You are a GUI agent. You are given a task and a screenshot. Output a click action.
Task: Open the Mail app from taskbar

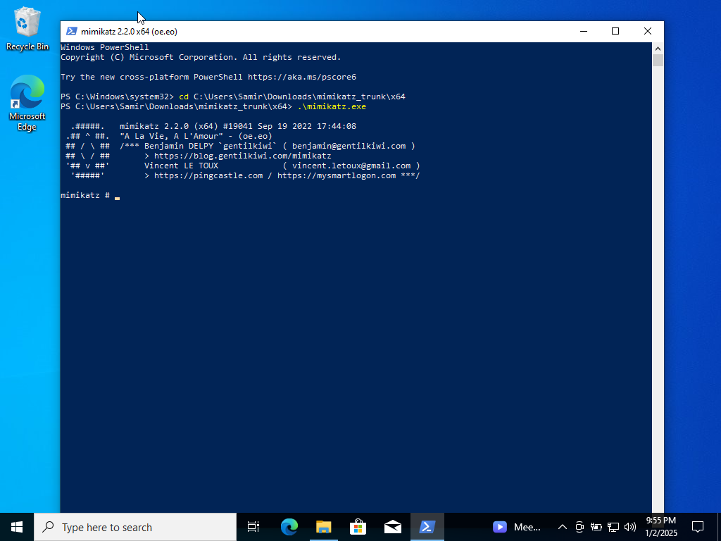(393, 527)
